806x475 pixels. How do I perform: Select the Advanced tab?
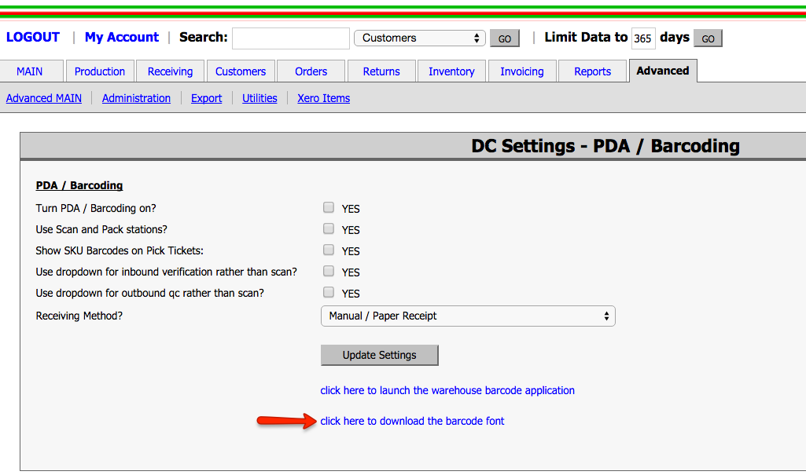click(663, 71)
